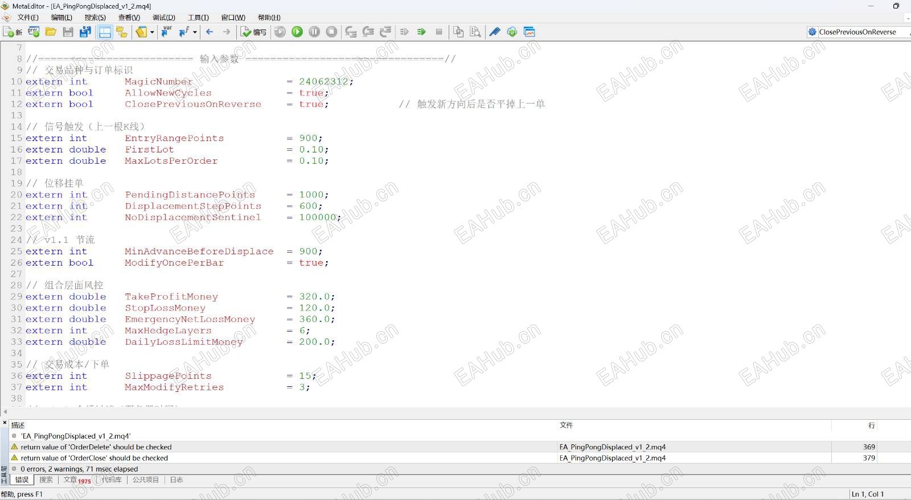Viewport: 911px width, 500px height.
Task: Click the navigate forward arrow
Action: click(227, 32)
